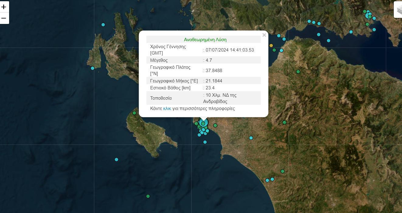Select the green marker on northern Zakynthos
This screenshot has width=402, height=213.
tap(134, 113)
